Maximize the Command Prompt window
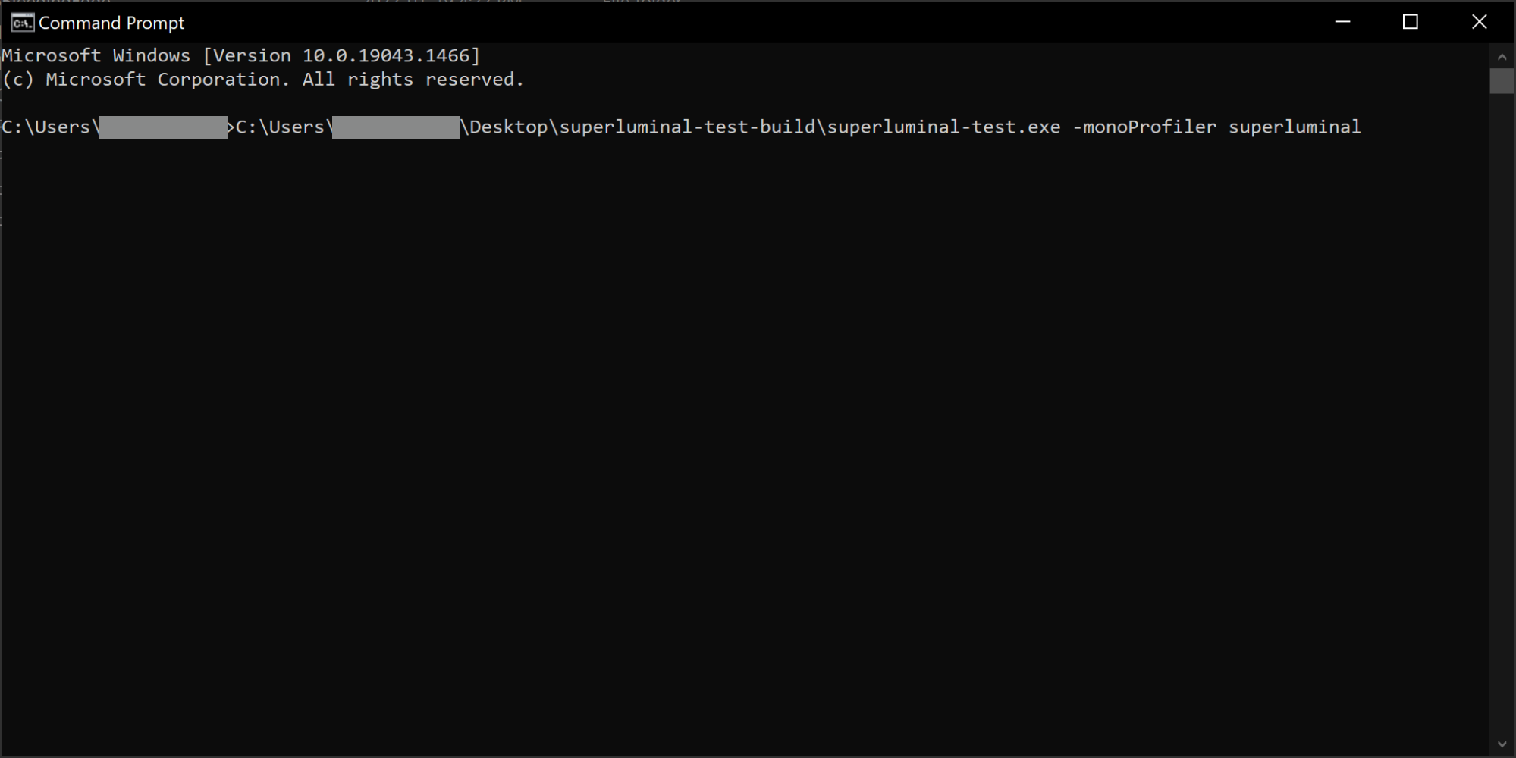1516x758 pixels. 1411,22
